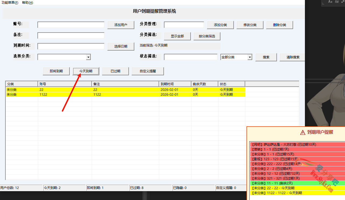Click the 自定义提醒 button
Viewport: 345px width, 200px height.
click(x=147, y=71)
